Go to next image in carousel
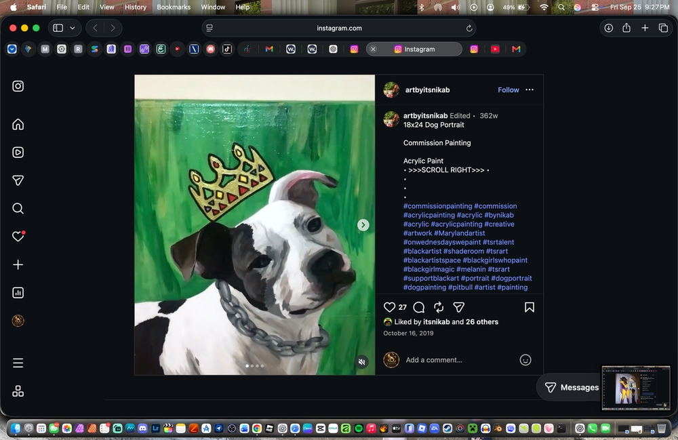678x440 pixels. click(363, 225)
